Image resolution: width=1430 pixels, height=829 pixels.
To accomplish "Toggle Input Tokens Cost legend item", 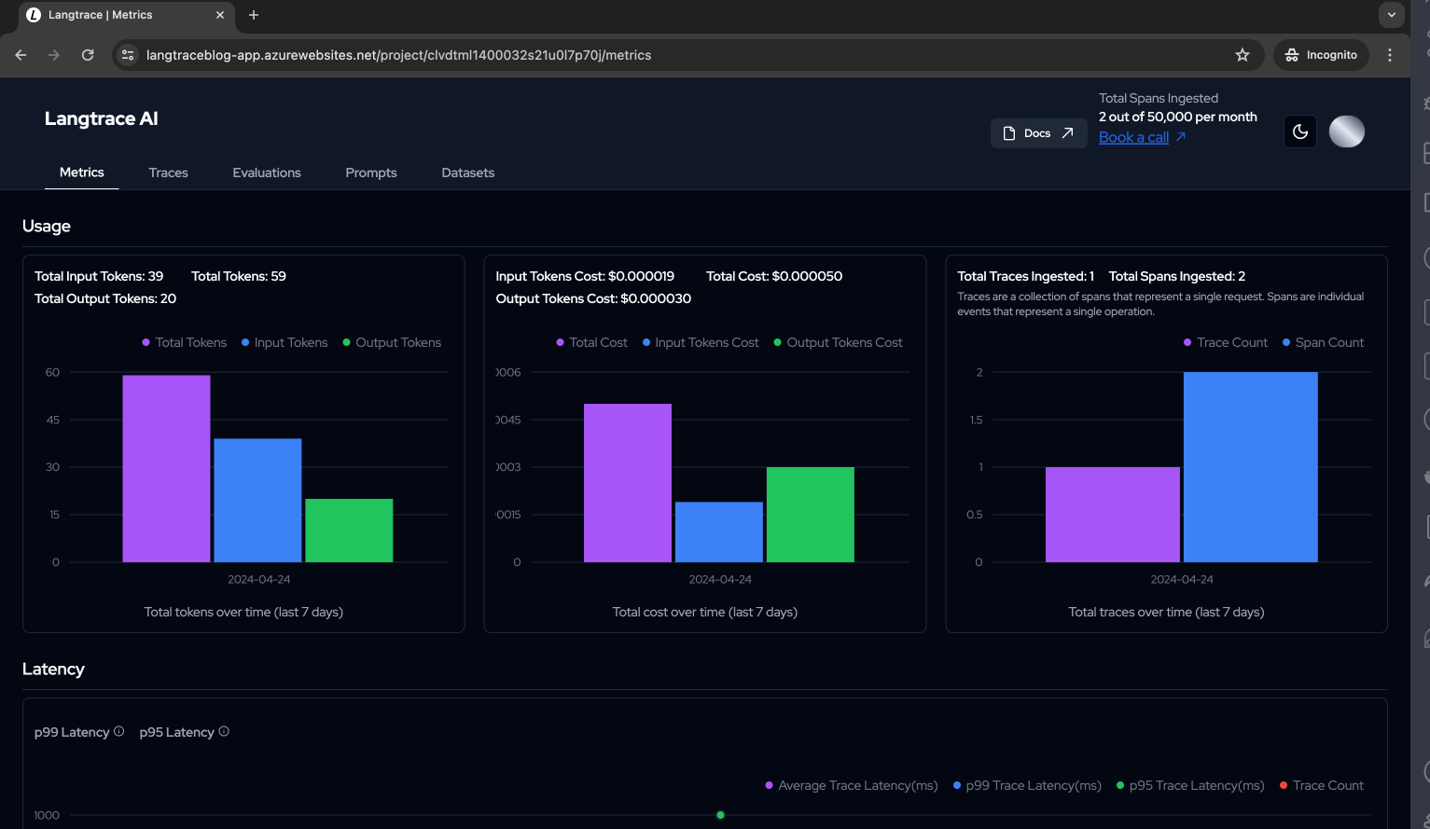I will pos(701,342).
